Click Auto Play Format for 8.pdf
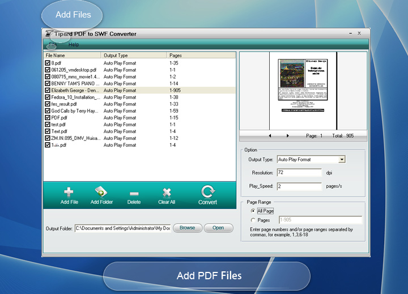 click(120, 63)
